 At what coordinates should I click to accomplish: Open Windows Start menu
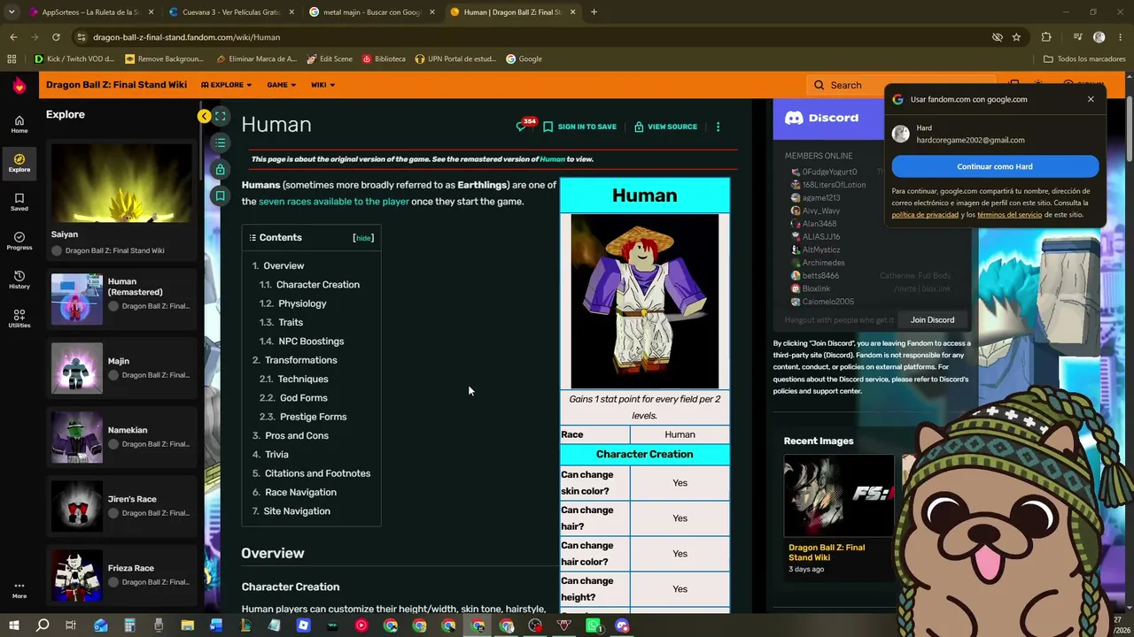pyautogui.click(x=13, y=625)
